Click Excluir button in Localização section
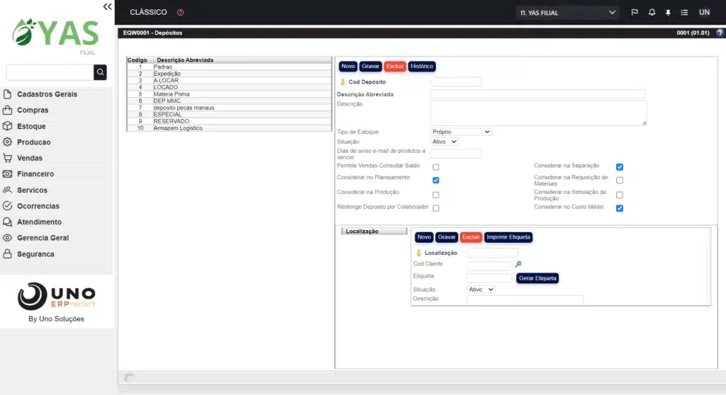This screenshot has width=726, height=395. tap(471, 237)
